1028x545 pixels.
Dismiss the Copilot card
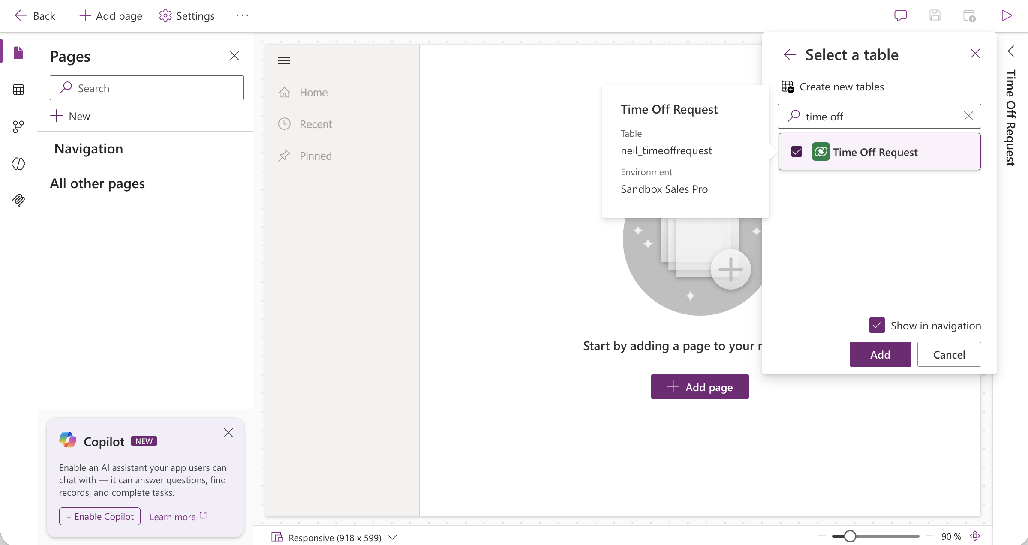(228, 433)
